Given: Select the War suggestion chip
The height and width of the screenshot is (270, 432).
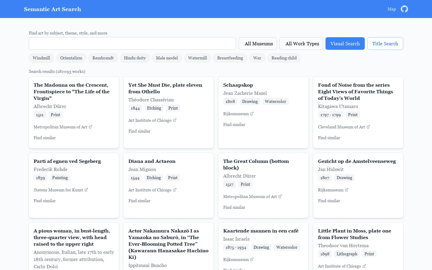Looking at the screenshot, I should [x=257, y=58].
